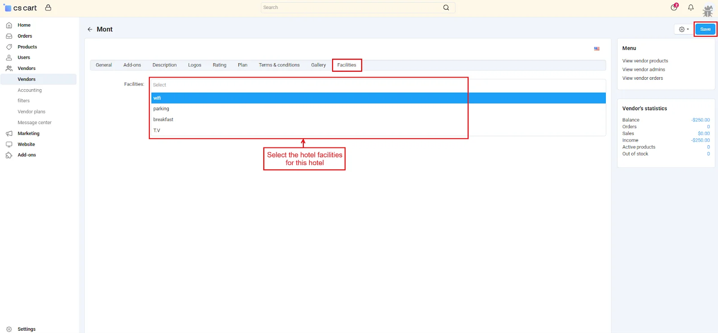
Task: Open Marketing in the sidebar
Action: click(x=28, y=134)
